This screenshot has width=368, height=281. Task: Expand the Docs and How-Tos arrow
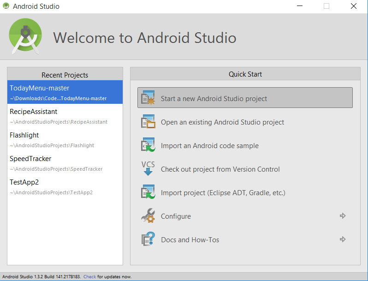[343, 239]
